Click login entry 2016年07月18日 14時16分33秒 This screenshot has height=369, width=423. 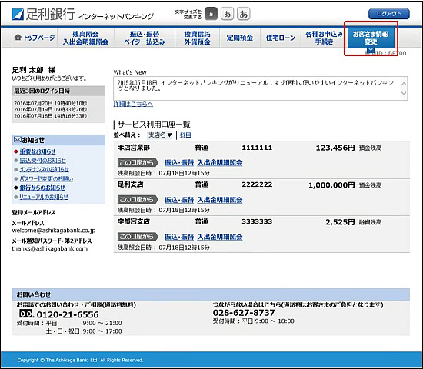pyautogui.click(x=51, y=116)
